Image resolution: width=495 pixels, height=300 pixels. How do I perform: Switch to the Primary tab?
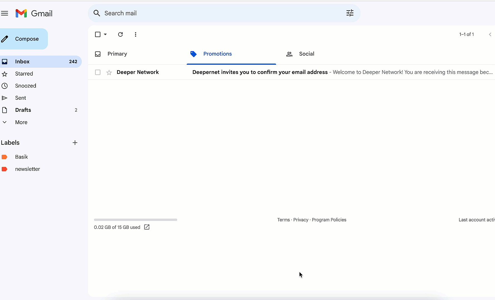(x=117, y=54)
